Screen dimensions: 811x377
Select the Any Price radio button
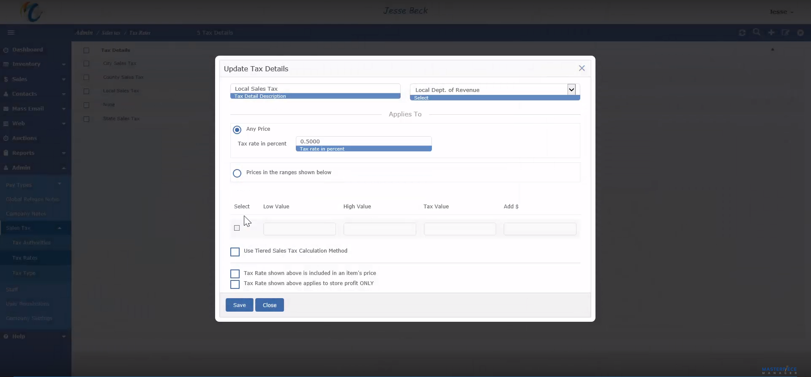tap(237, 130)
